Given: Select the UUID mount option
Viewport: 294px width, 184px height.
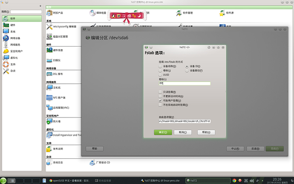Looking at the screenshot, I should pos(164,75).
